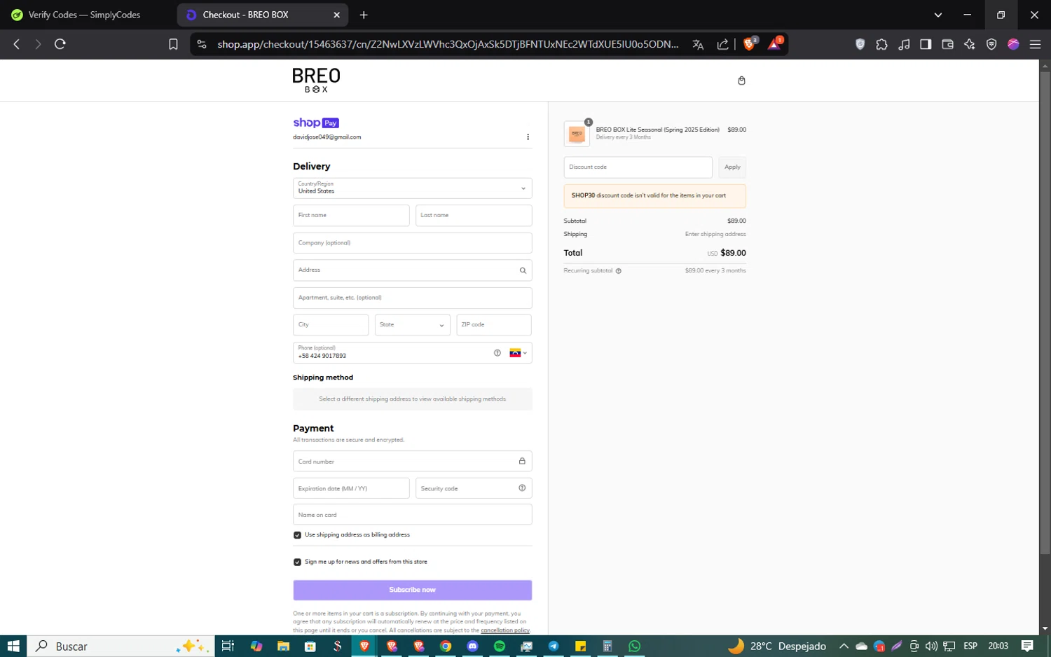Click the Brave Rewards triangle icon
Screen dimensions: 1051x657
775,44
